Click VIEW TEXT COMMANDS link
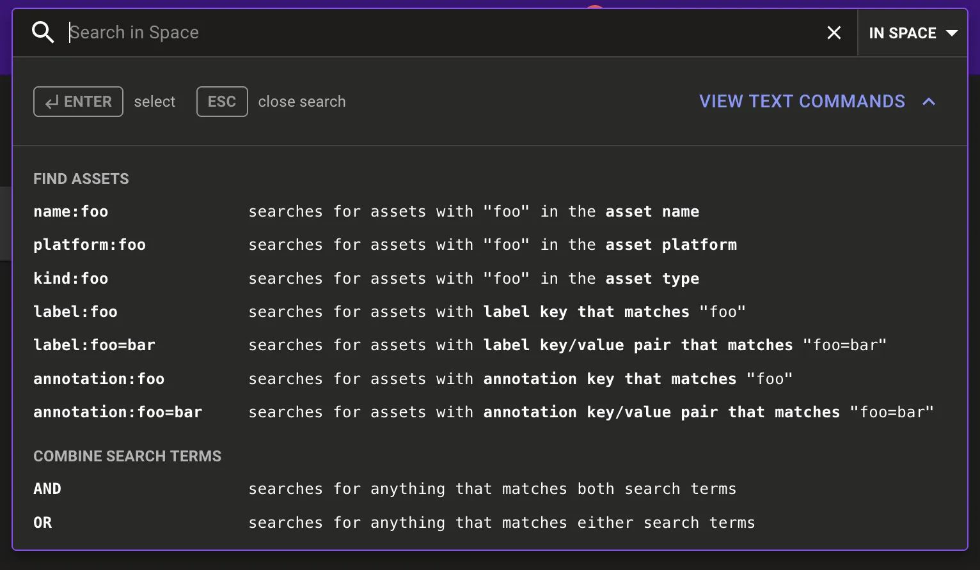Viewport: 980px width, 570px height. pyautogui.click(x=802, y=102)
